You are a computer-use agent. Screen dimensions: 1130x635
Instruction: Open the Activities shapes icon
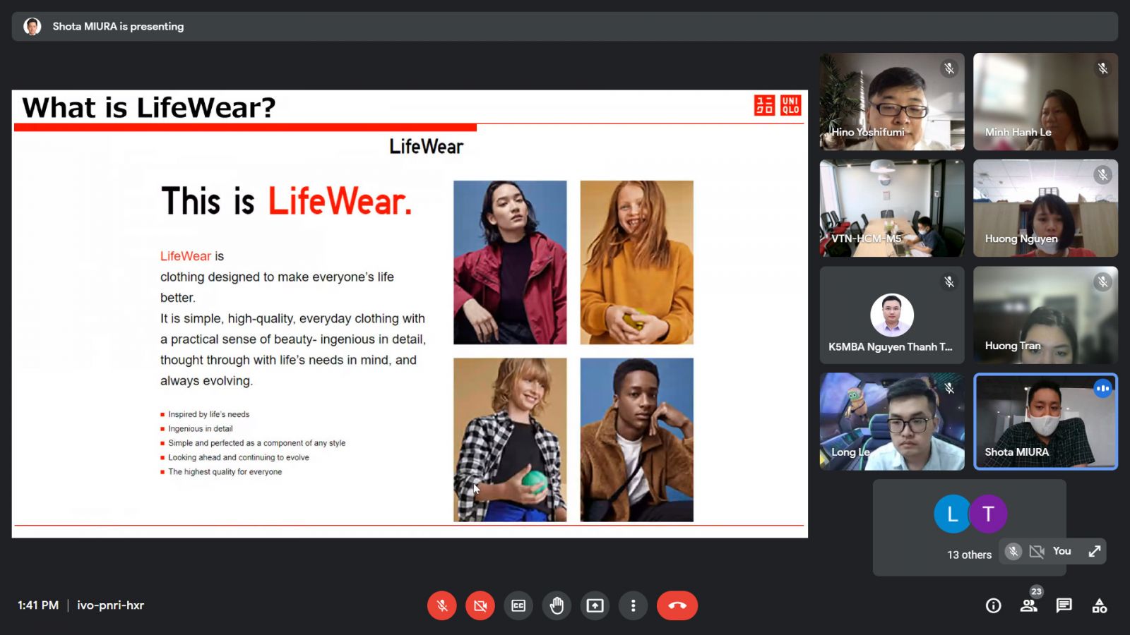pyautogui.click(x=1100, y=605)
